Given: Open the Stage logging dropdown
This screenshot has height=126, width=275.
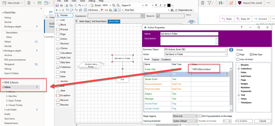Looking at the screenshot, I should (196, 116).
